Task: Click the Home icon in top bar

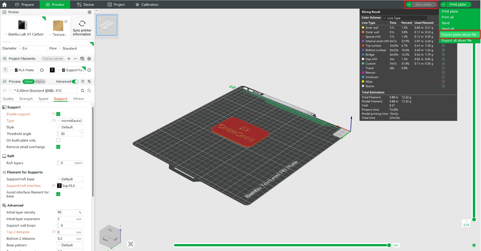Action: point(5,5)
